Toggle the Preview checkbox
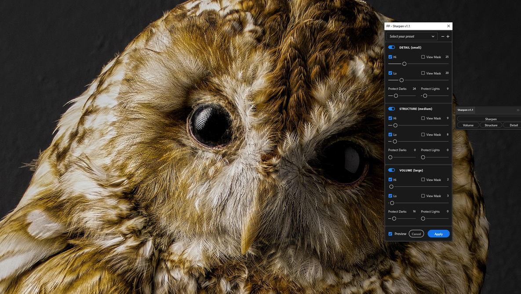Image resolution: width=521 pixels, height=294 pixels. point(390,234)
